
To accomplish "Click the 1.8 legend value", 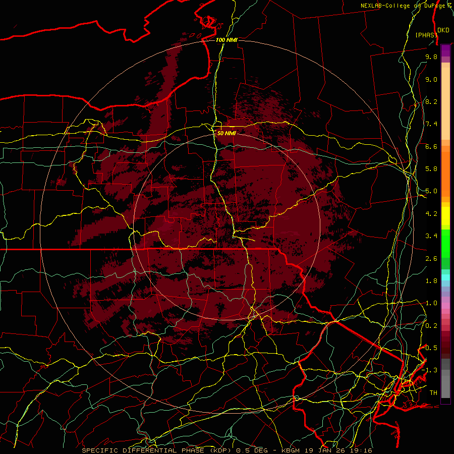I will (431, 281).
